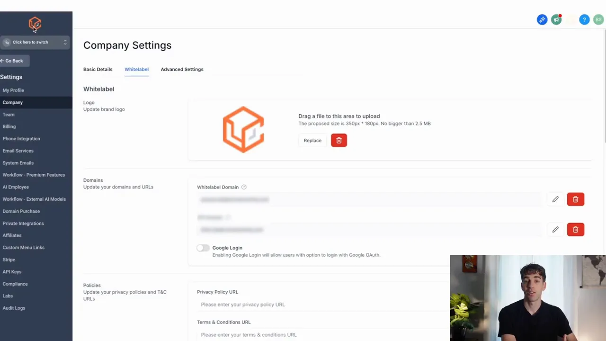Open Custom Menu Links

(x=23, y=248)
